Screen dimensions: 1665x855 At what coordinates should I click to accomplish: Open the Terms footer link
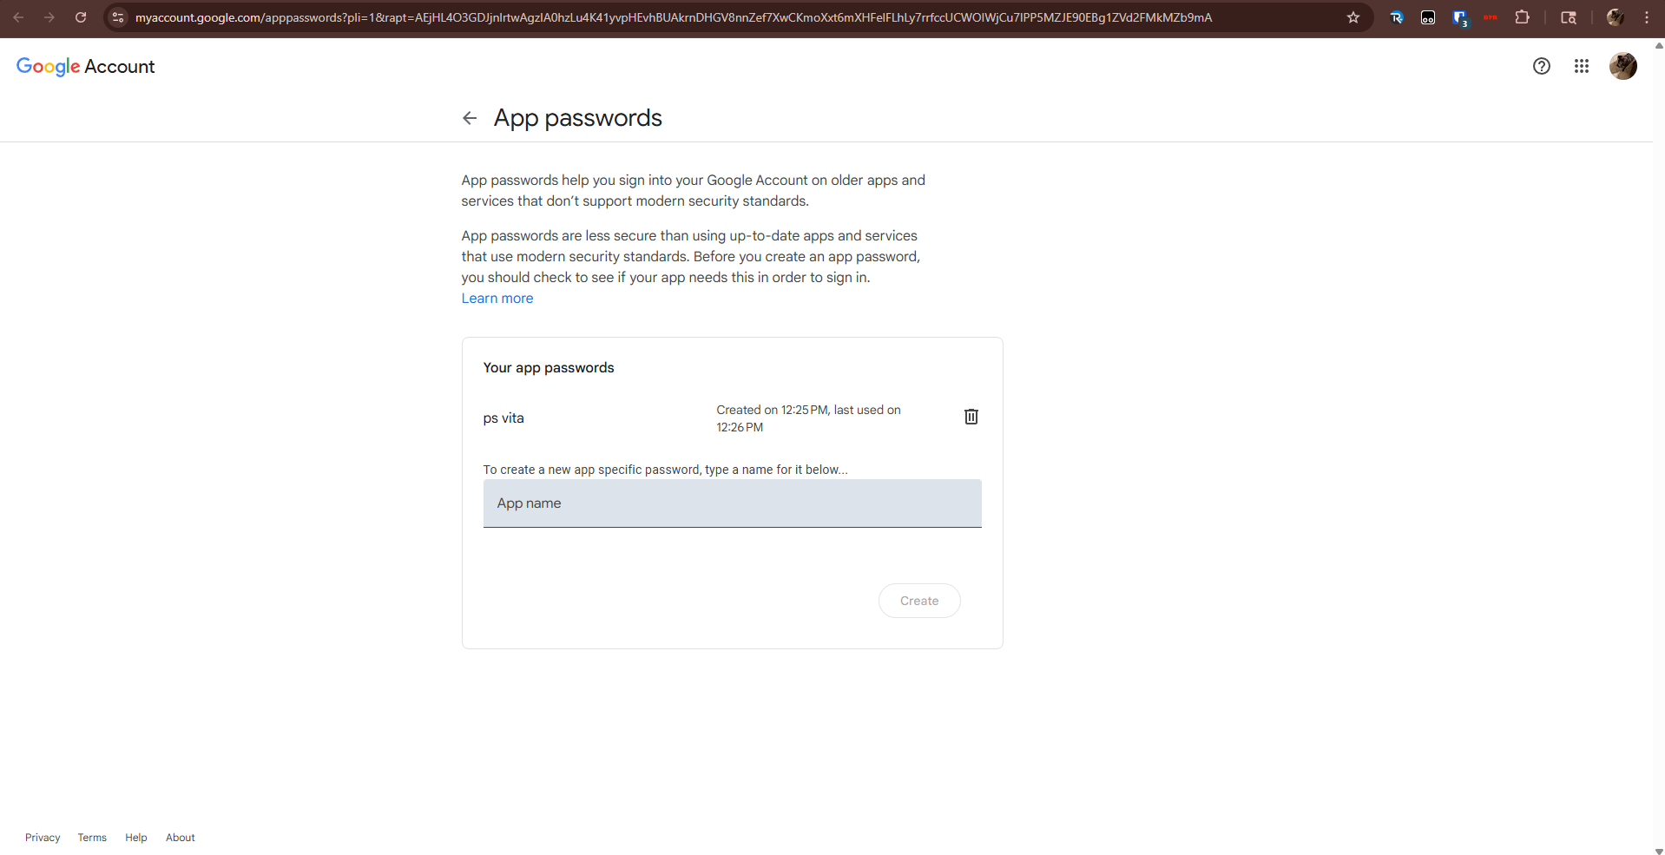[92, 838]
